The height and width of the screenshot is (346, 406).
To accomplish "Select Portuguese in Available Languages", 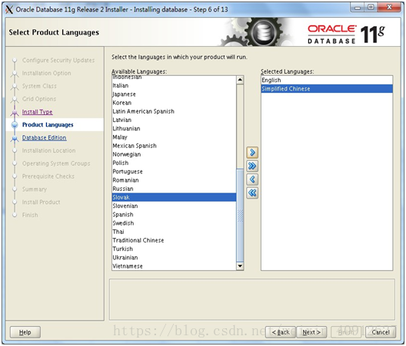I will pyautogui.click(x=174, y=172).
